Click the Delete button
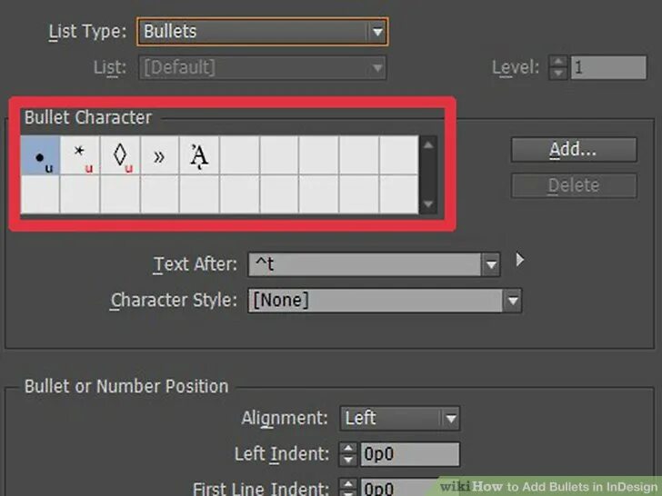Screen dimensions: 662x496 (574, 185)
